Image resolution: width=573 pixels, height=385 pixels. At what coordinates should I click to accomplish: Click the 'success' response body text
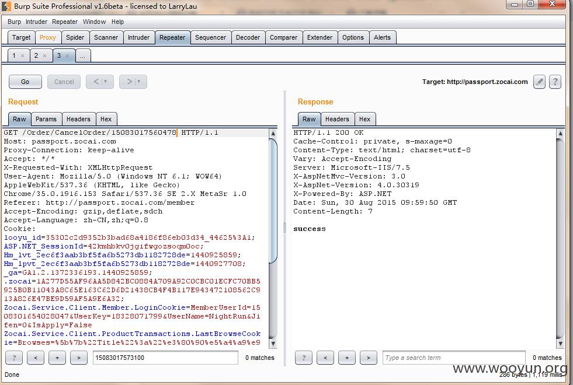pos(310,229)
